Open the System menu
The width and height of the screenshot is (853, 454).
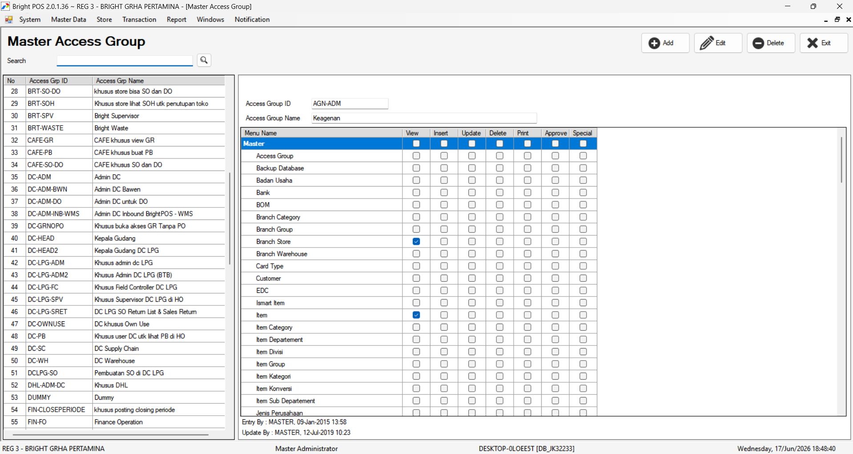click(x=30, y=20)
